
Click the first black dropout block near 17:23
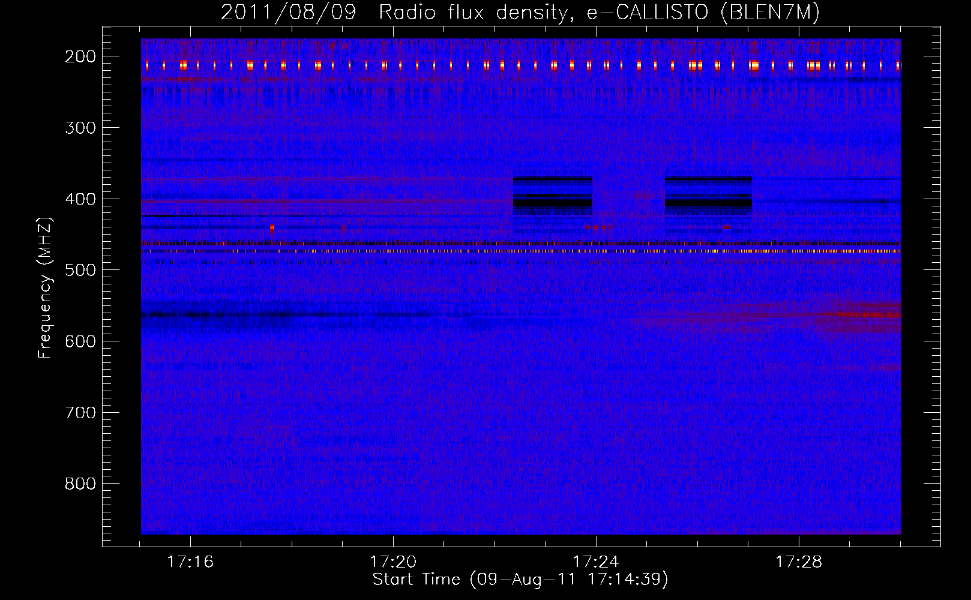point(553,196)
